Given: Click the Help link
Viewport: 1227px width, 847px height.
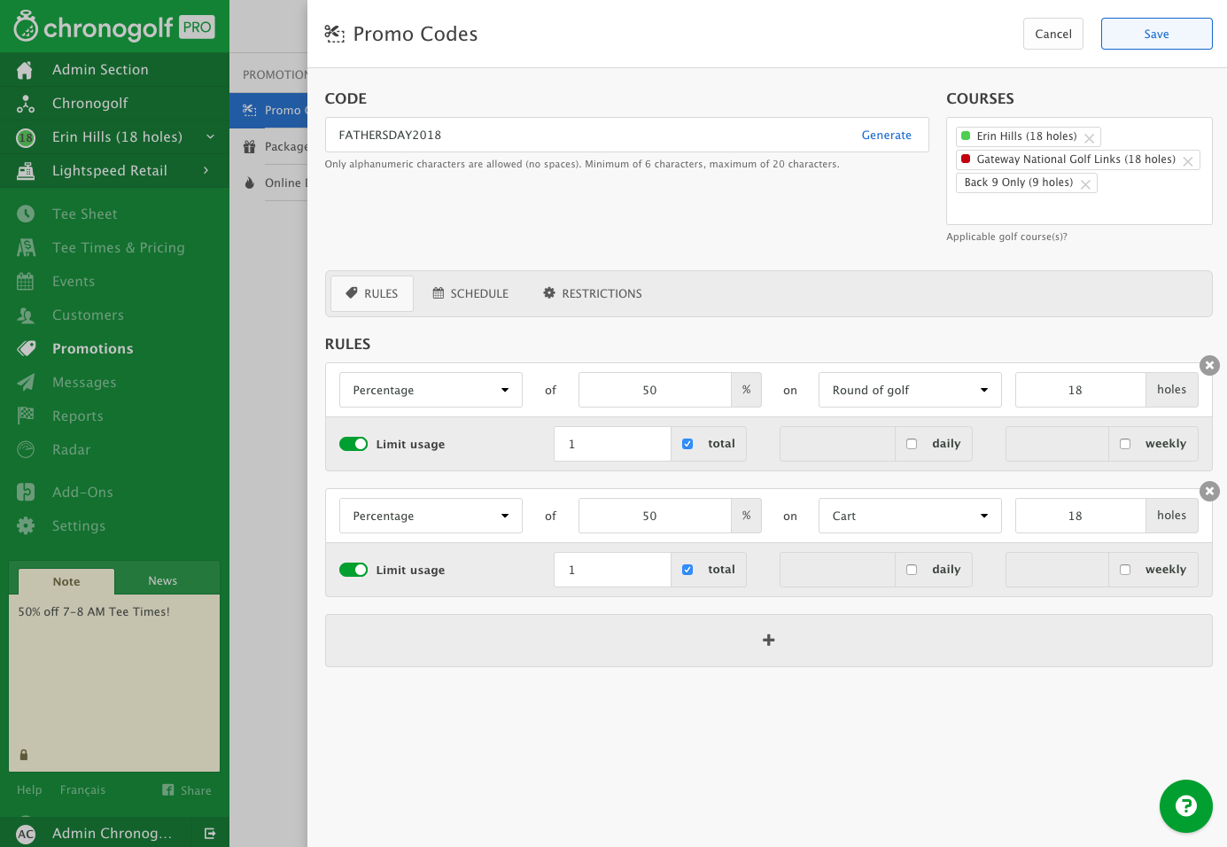Looking at the screenshot, I should tap(29, 789).
